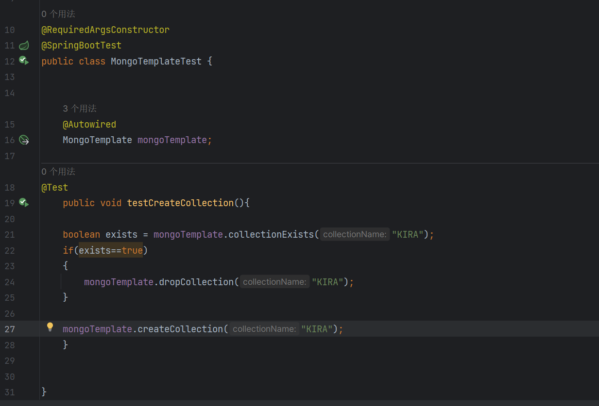This screenshot has width=599, height=406.
Task: Click the @SpringBootTest annotation text
Action: (81, 45)
